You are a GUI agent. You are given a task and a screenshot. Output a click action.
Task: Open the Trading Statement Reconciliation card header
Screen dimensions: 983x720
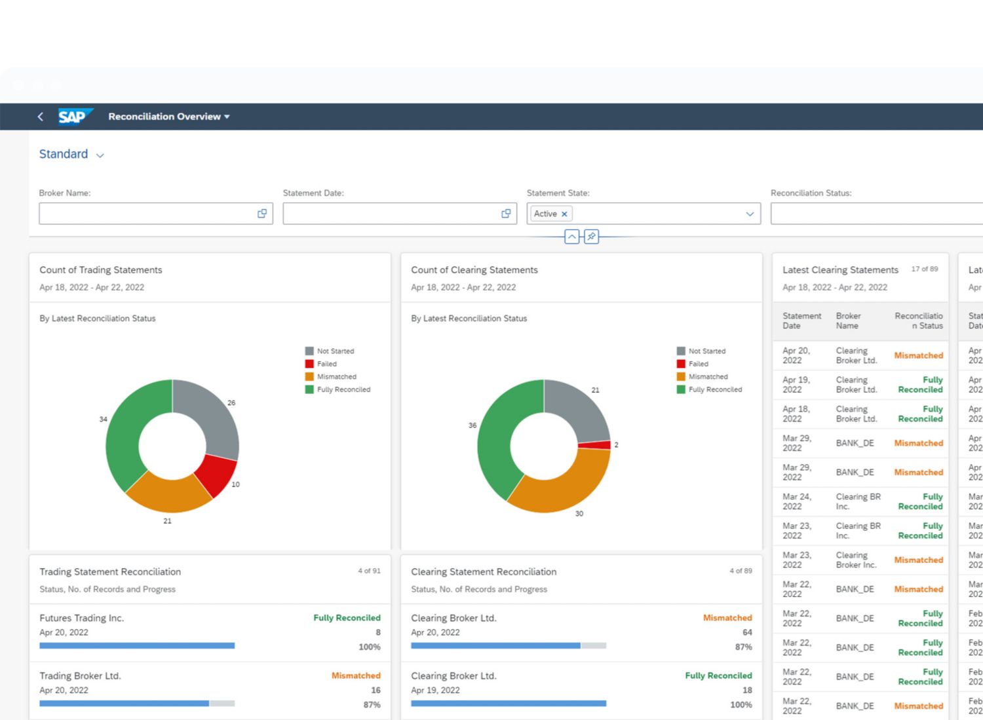coord(110,572)
